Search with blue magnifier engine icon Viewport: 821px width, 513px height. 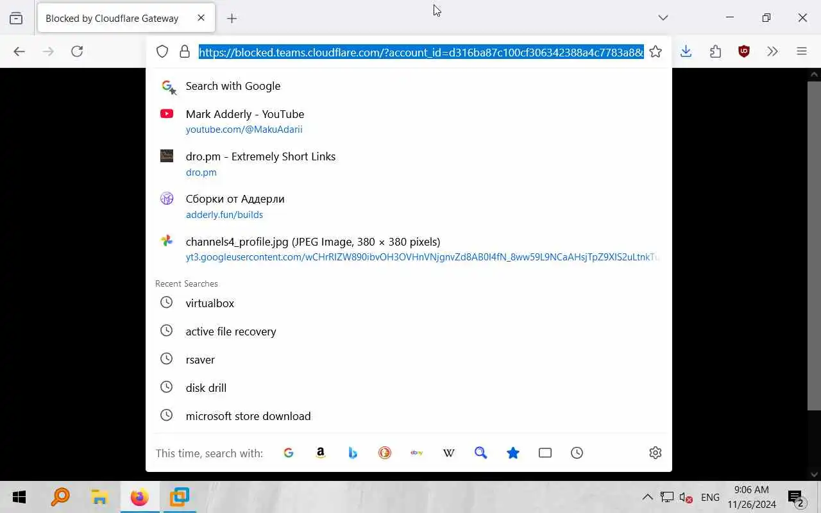click(x=481, y=453)
